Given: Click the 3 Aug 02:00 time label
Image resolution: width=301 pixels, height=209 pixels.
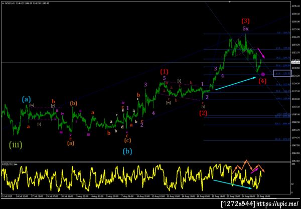Looking at the screenshot, I should (x=82, y=196).
